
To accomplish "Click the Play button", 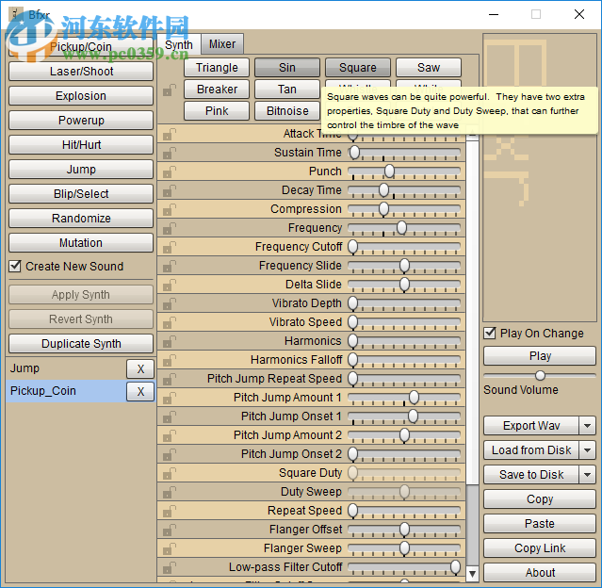I will tap(540, 356).
